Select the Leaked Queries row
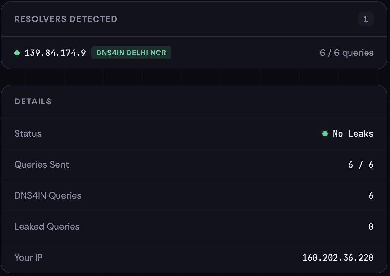 pos(195,226)
